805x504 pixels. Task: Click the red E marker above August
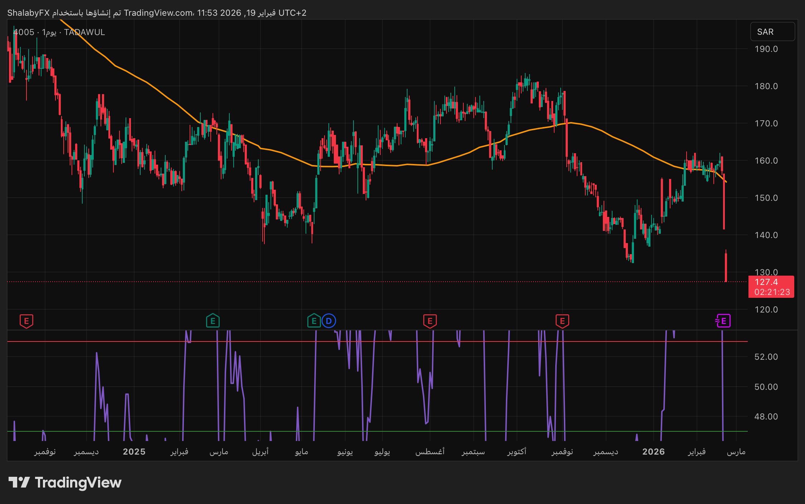coord(430,321)
